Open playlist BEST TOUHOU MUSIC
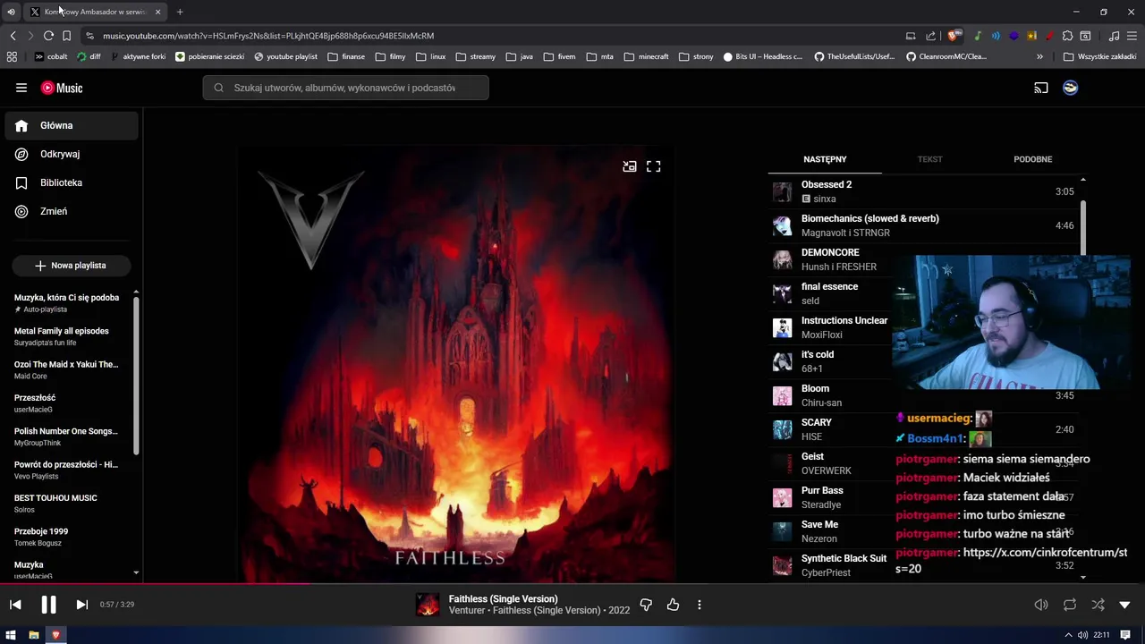The image size is (1145, 644). coord(67,504)
